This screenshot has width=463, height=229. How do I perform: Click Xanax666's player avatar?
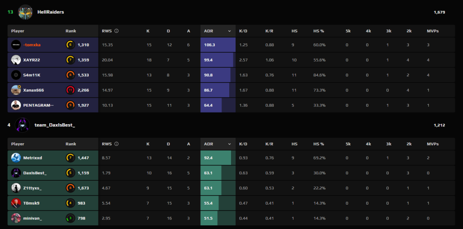point(16,90)
